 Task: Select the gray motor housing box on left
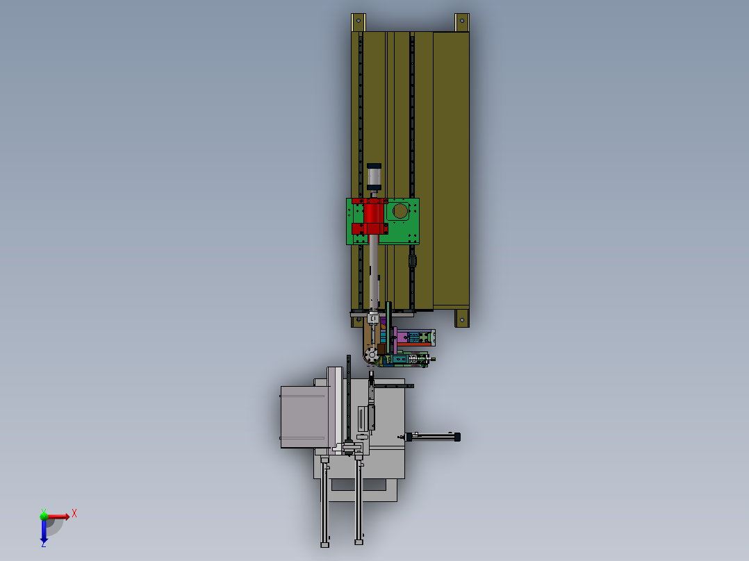[304, 417]
